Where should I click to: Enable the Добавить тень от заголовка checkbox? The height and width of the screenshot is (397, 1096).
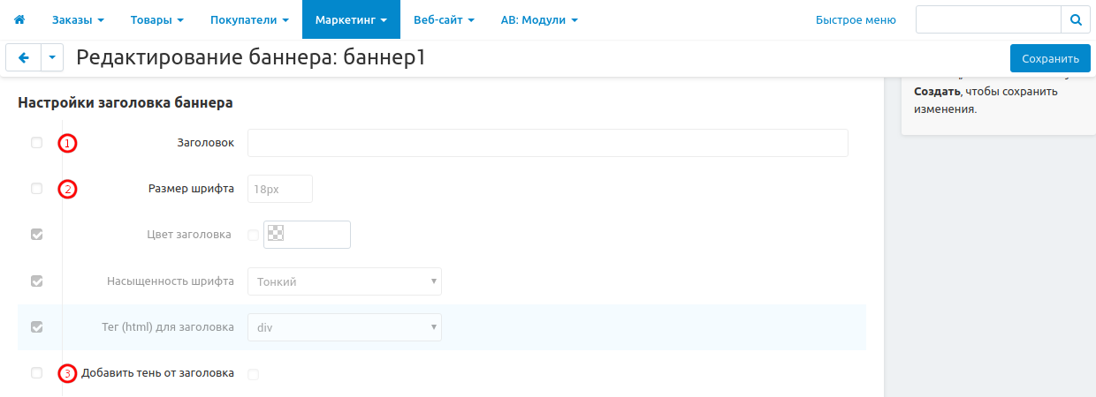(254, 374)
